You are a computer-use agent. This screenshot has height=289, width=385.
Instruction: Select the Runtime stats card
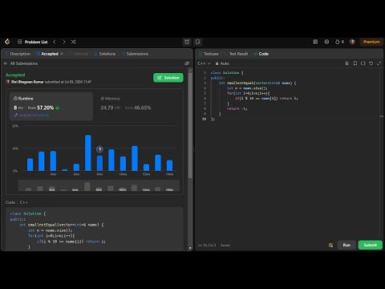(x=51, y=107)
